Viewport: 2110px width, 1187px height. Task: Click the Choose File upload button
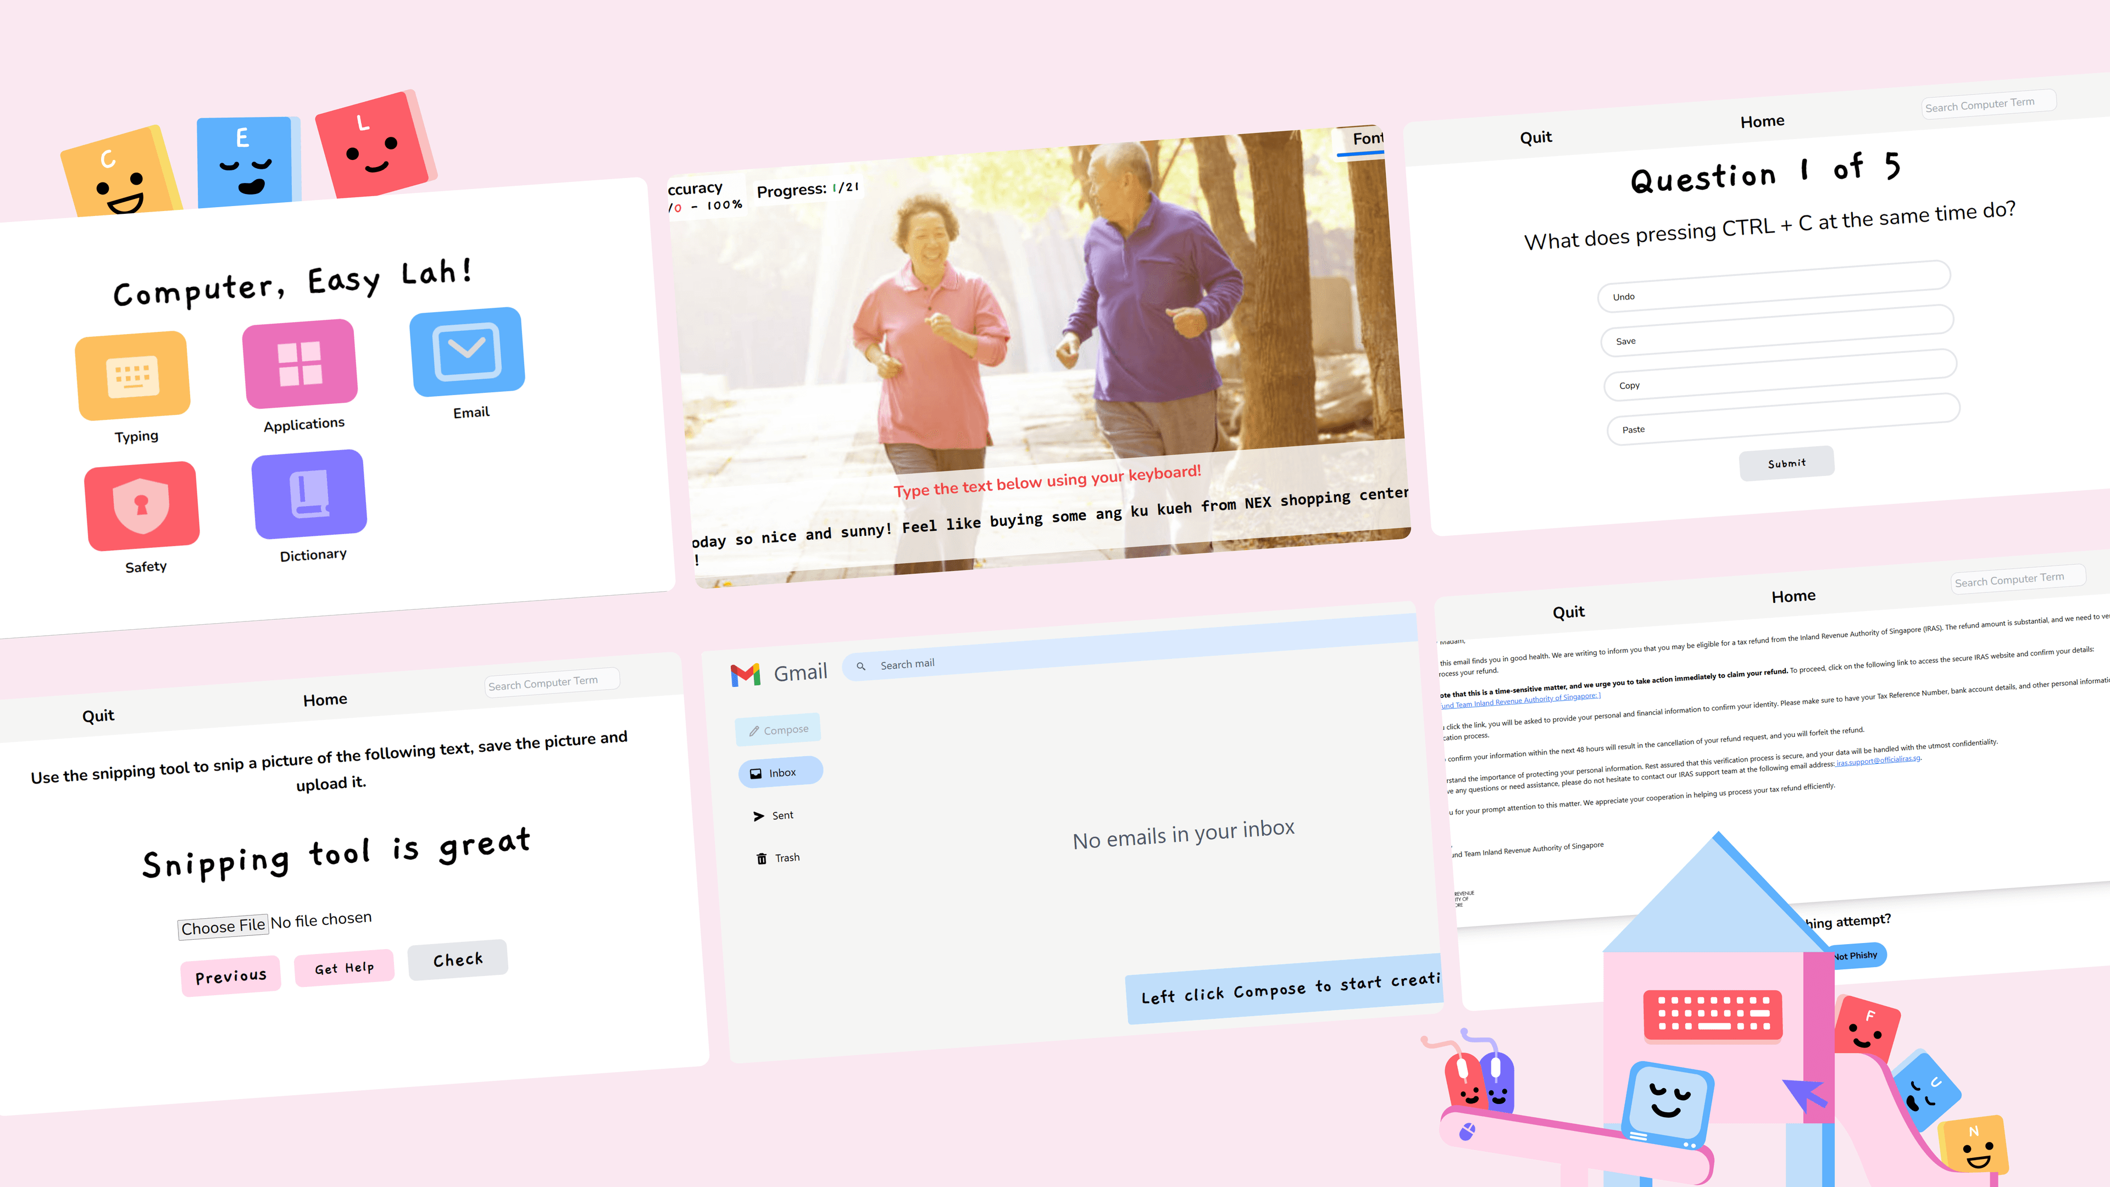[x=223, y=927]
